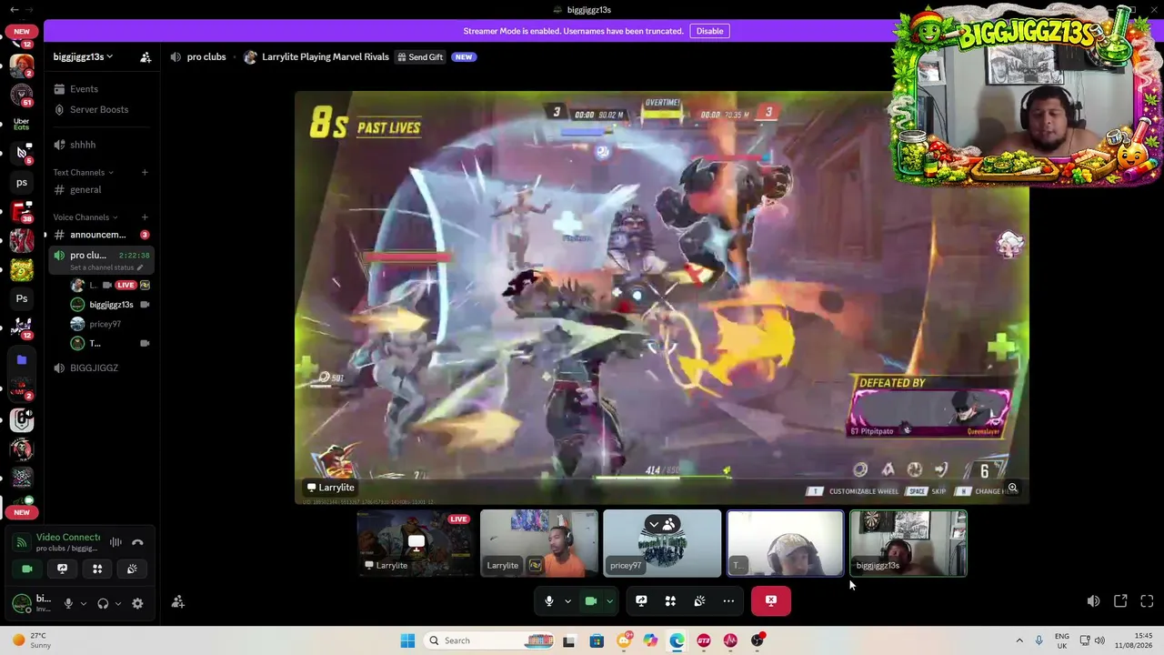Click the invite people icon beside server name
This screenshot has height=655, width=1164.
(x=145, y=56)
